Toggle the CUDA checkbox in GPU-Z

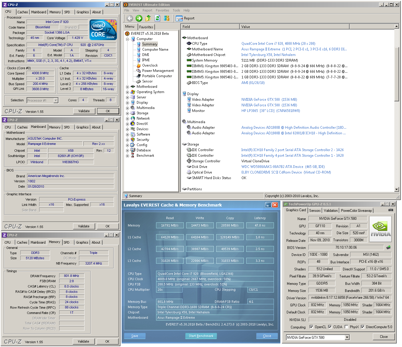pos(330,327)
